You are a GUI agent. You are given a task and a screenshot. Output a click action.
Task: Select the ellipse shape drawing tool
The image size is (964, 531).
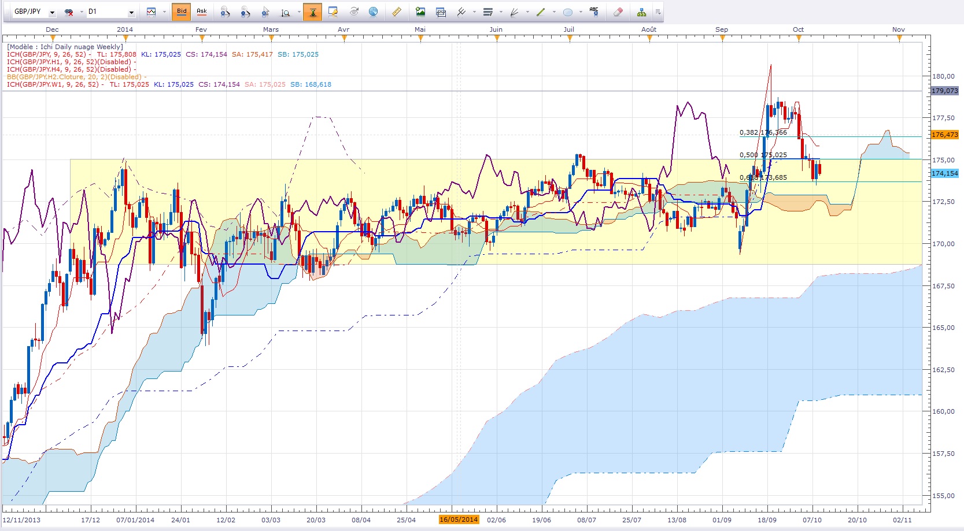[x=568, y=12]
